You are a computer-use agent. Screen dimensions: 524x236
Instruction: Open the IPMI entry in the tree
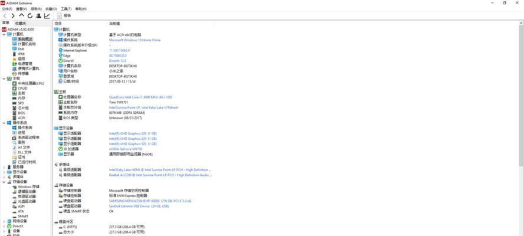tap(21, 54)
